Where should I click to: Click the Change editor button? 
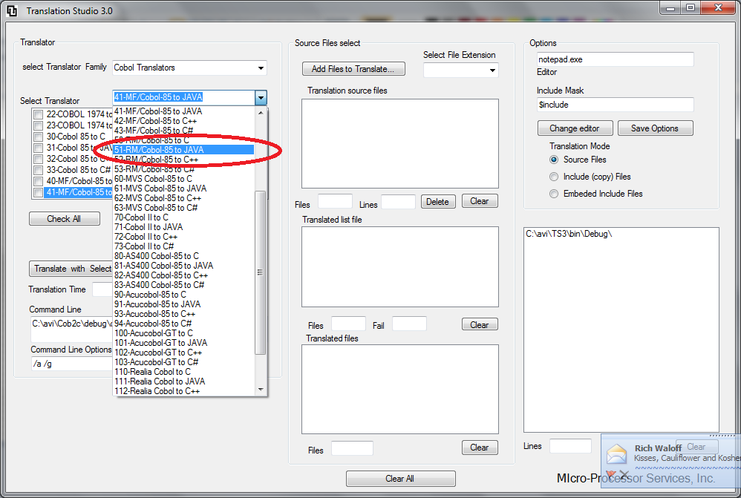575,128
